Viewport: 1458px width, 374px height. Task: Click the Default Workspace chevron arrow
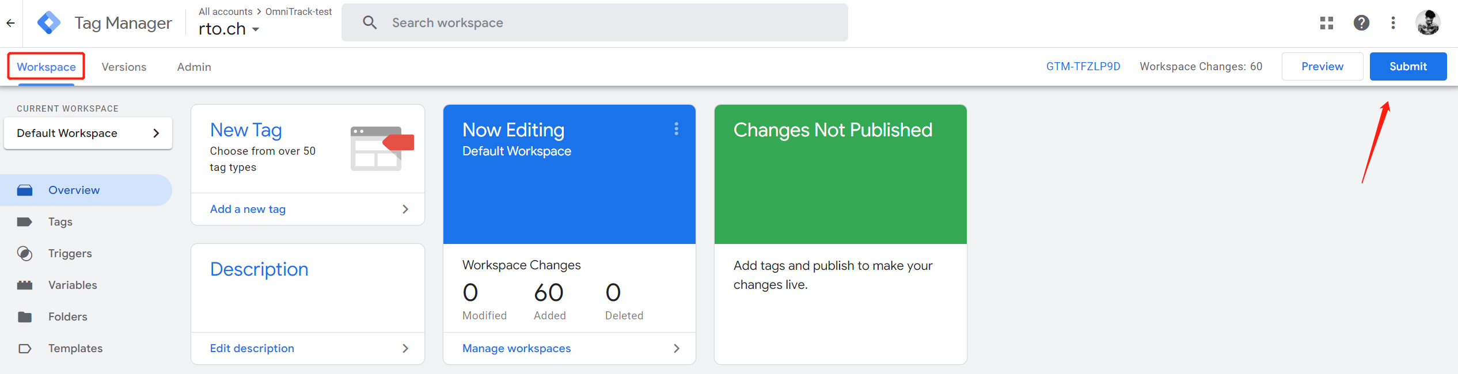pyautogui.click(x=156, y=133)
